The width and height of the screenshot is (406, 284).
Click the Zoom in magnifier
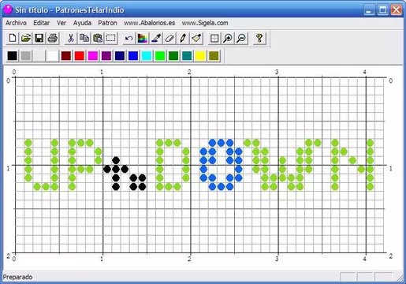[228, 39]
